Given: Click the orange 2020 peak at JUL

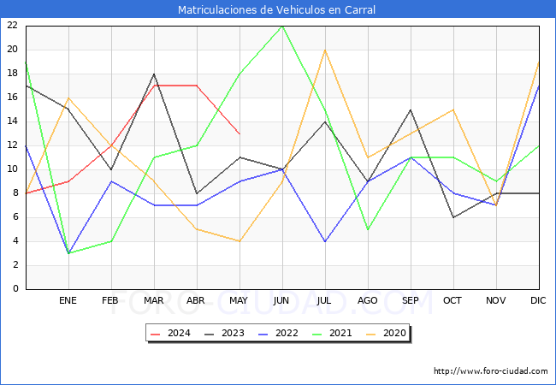Looking at the screenshot, I should click(325, 50).
